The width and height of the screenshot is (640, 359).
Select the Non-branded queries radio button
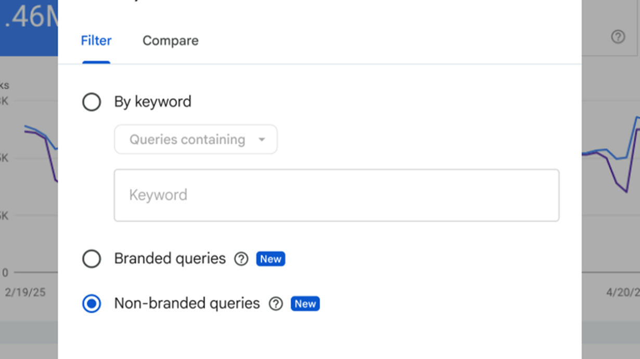(x=92, y=304)
